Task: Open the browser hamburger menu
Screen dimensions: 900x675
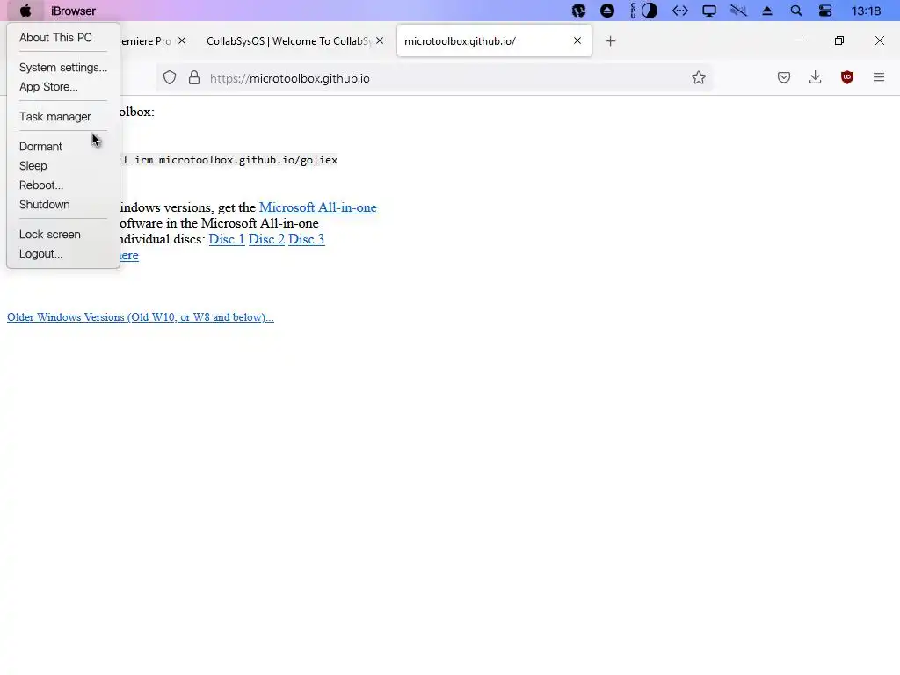Action: 879,77
